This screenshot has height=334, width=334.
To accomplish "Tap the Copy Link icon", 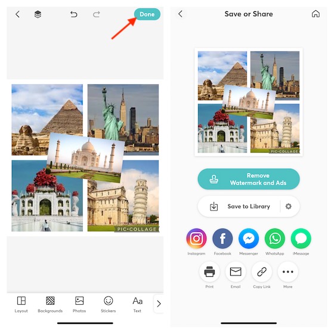I will [262, 272].
